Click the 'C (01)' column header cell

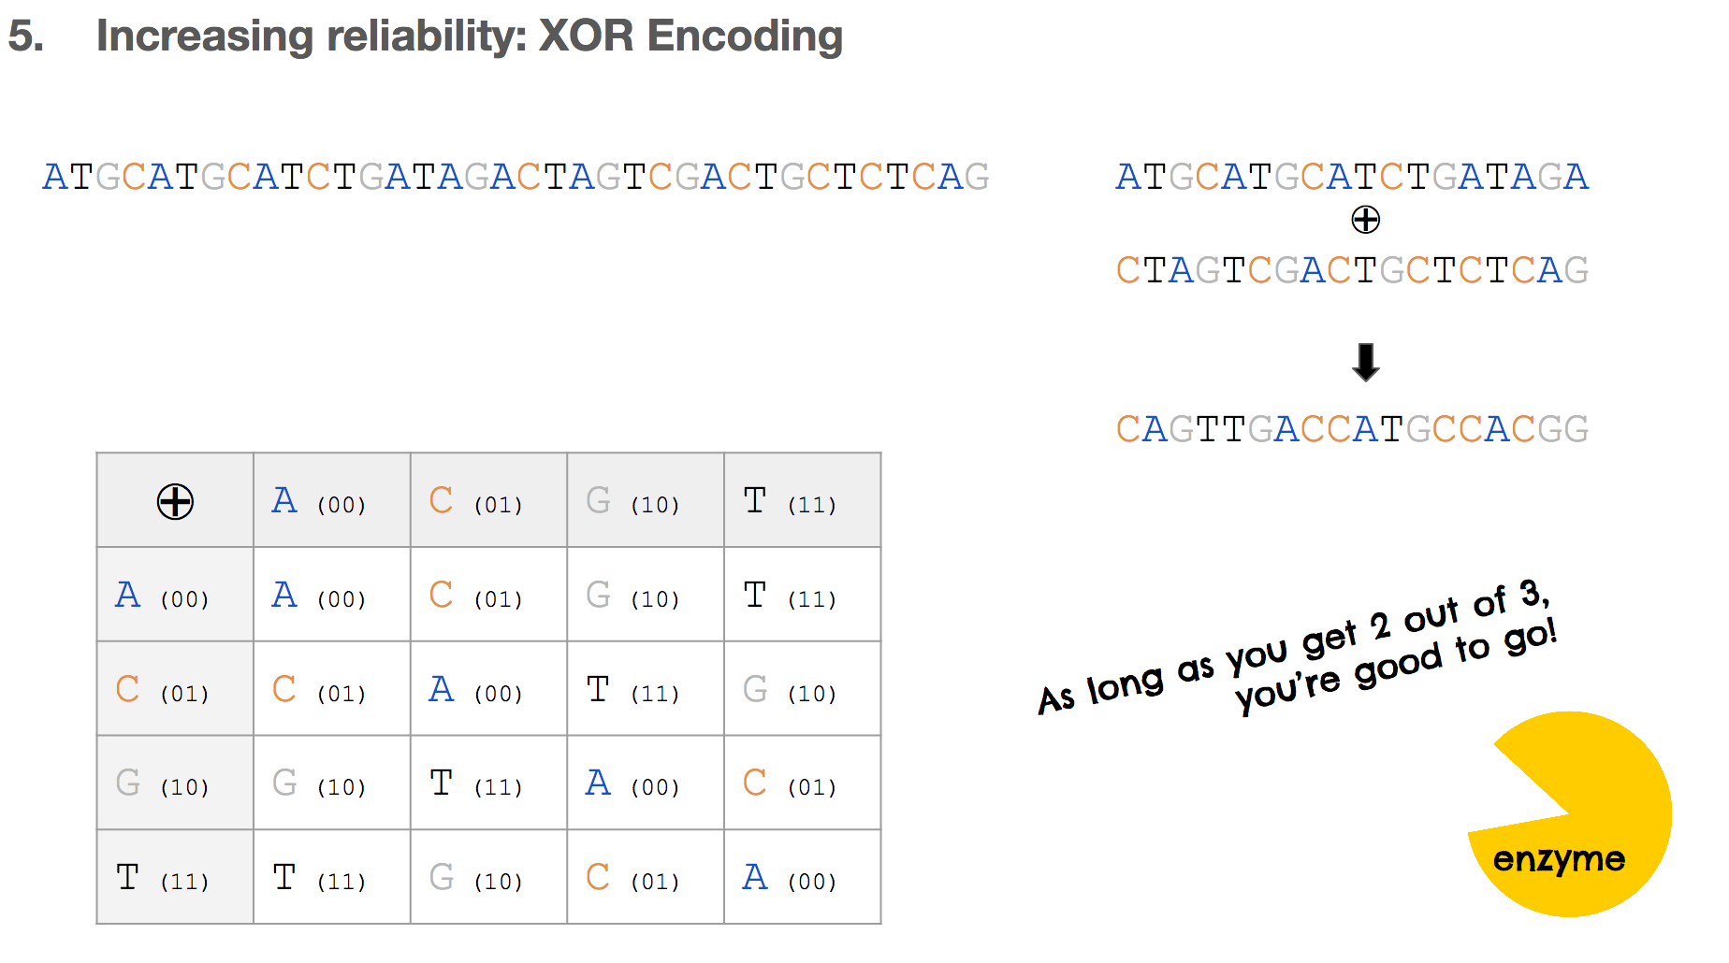tap(488, 500)
